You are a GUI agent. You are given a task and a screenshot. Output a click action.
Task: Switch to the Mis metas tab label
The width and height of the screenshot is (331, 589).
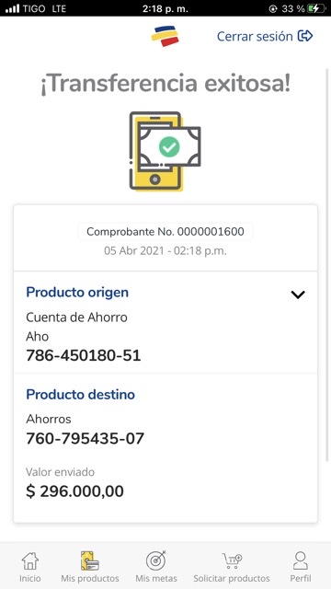click(x=156, y=579)
